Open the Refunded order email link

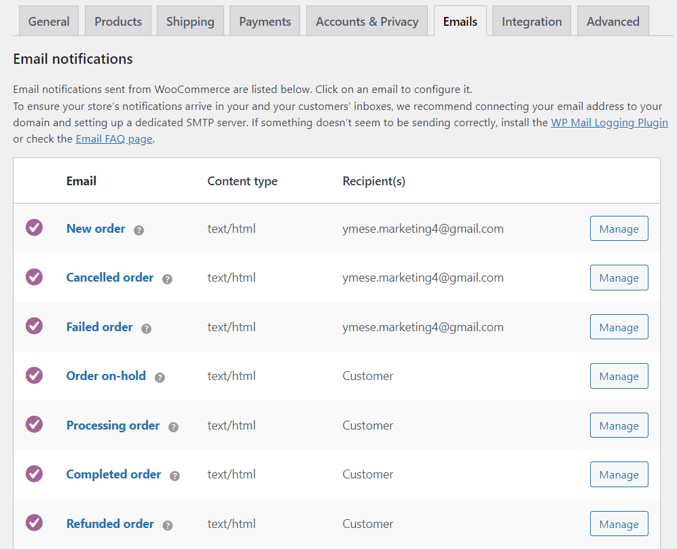pyautogui.click(x=110, y=523)
